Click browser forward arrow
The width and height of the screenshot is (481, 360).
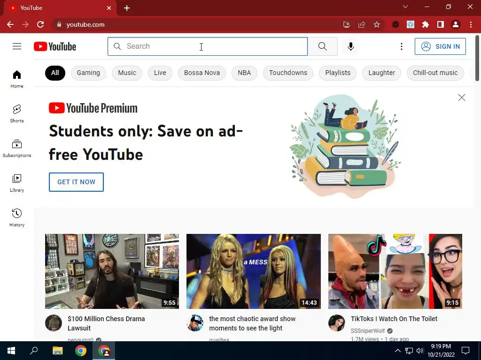point(25,24)
